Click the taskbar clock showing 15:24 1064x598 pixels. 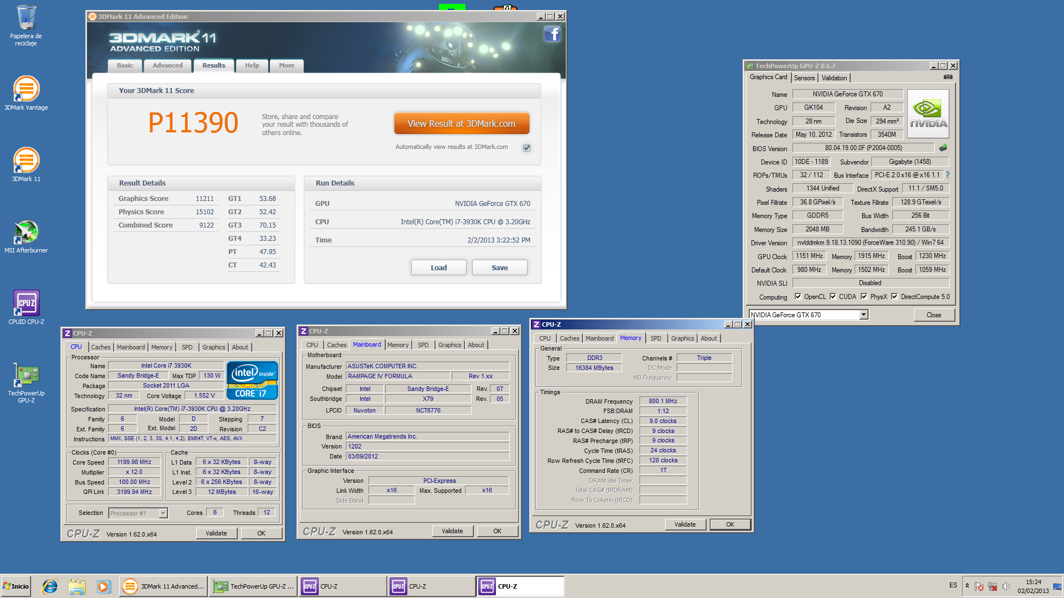coord(1034,582)
